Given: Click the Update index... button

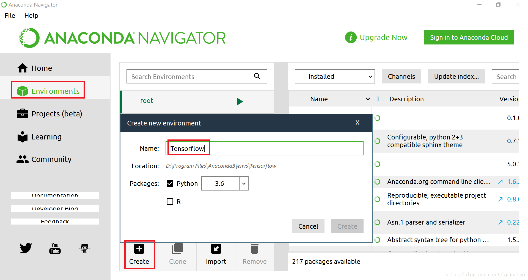Looking at the screenshot, I should [457, 76].
